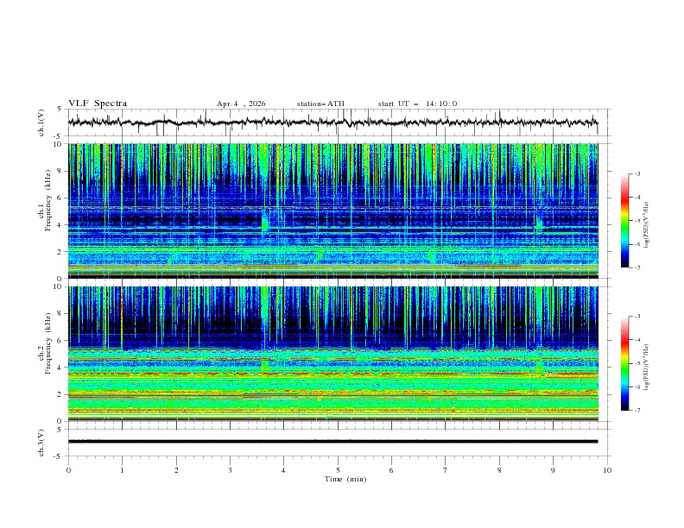Image resolution: width=684 pixels, height=528 pixels.
Task: Click the time axis tick label "5"
Action: (x=338, y=470)
